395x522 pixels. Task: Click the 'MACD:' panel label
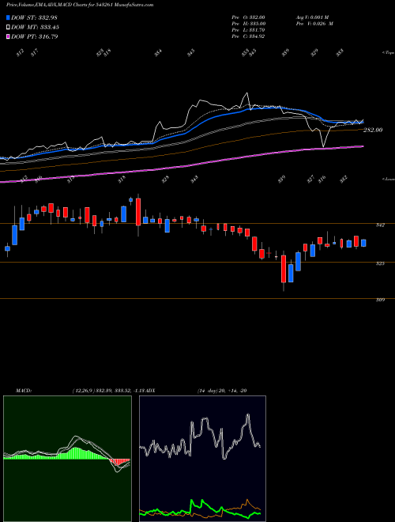tap(23, 391)
